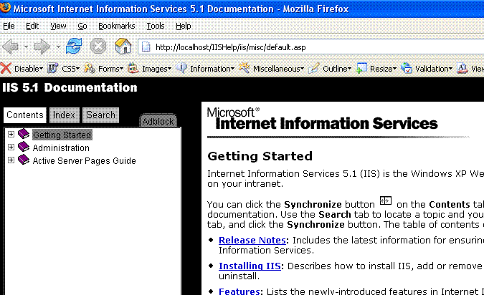This screenshot has height=295, width=484.
Task: Open the Images dropdown menu
Action: click(169, 69)
